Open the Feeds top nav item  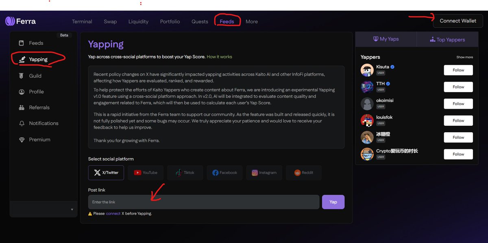(227, 22)
